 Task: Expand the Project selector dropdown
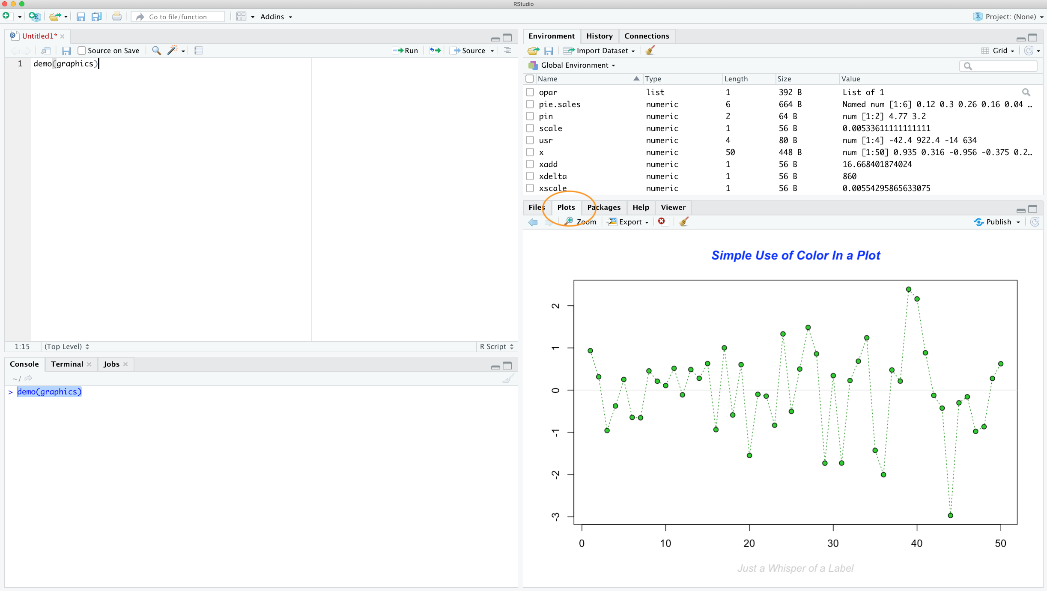1041,16
